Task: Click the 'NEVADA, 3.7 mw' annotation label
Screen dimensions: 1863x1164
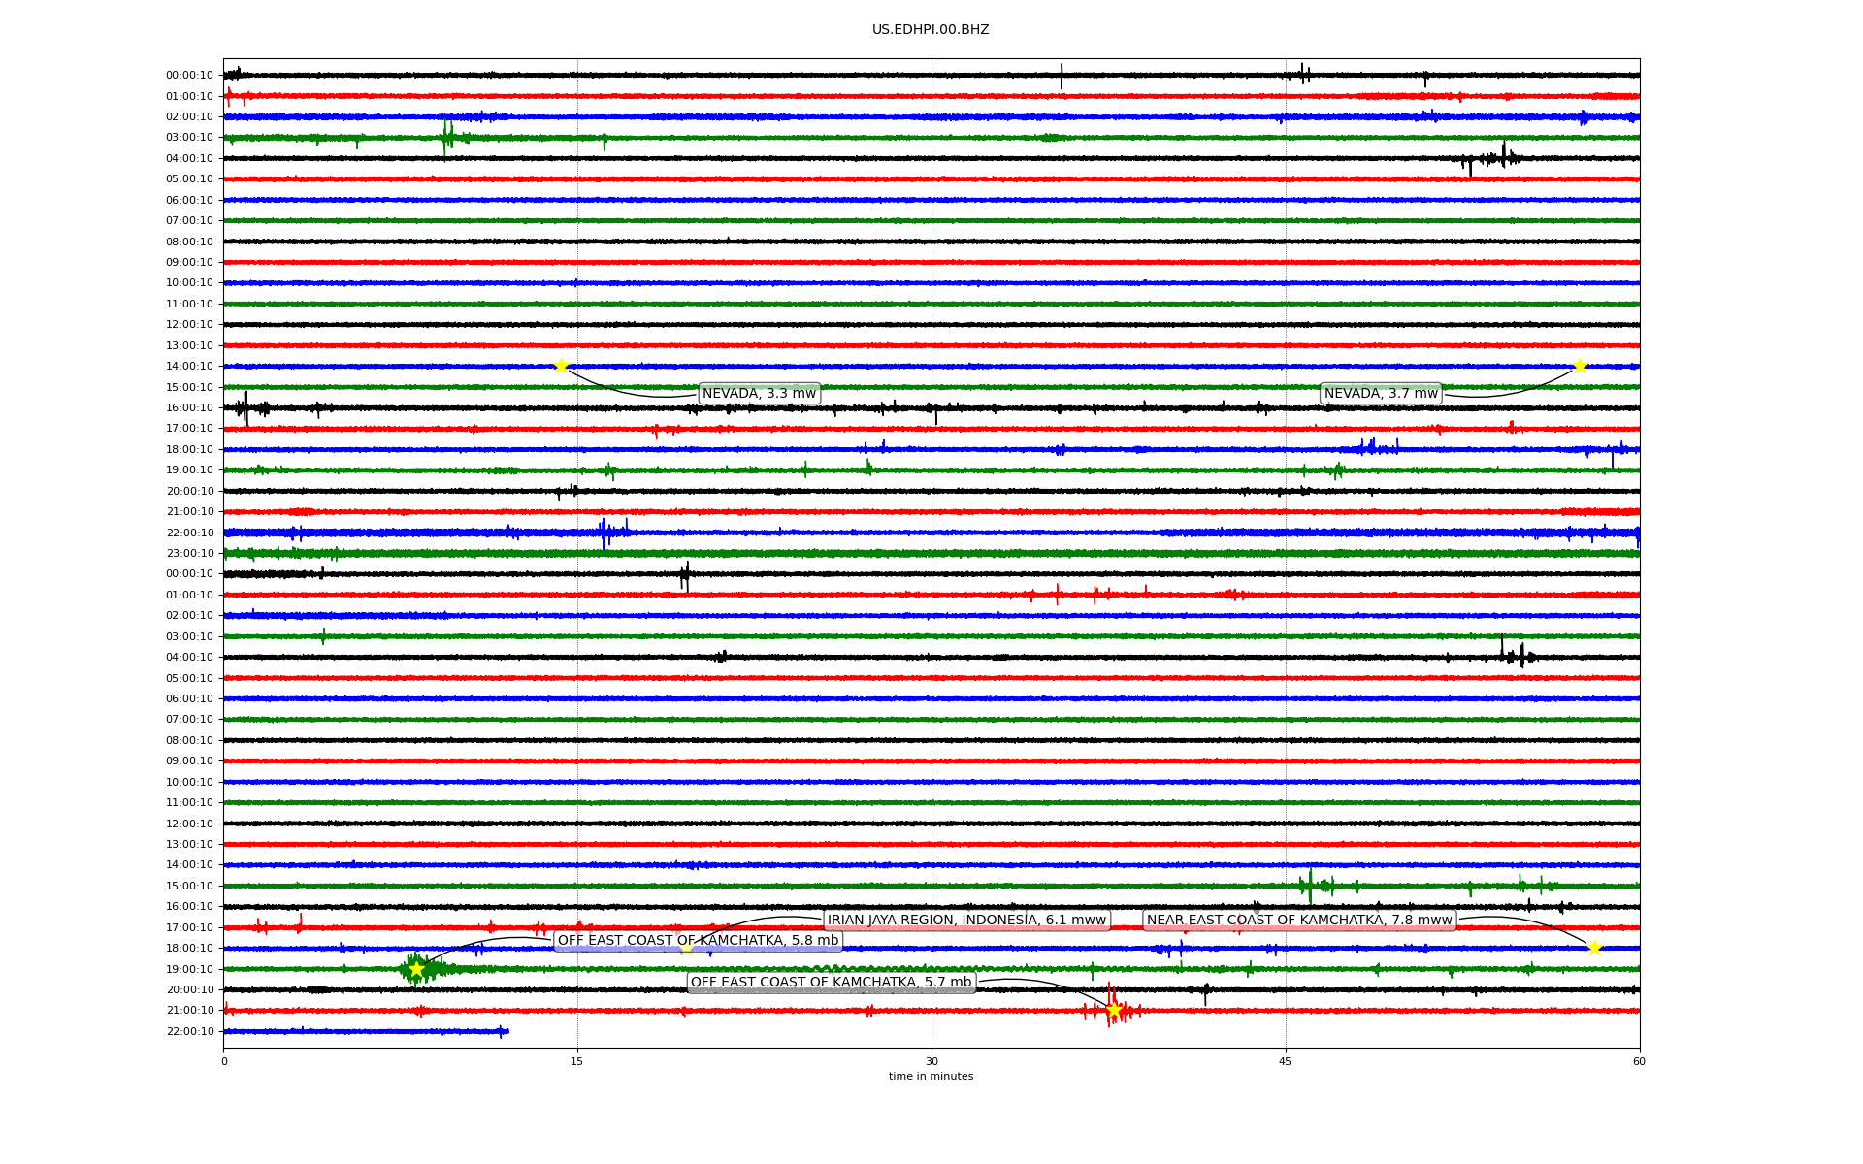Action: click(x=1381, y=393)
